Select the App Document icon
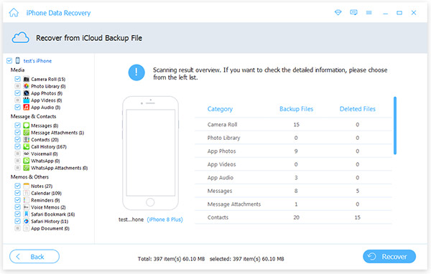 click(26, 228)
